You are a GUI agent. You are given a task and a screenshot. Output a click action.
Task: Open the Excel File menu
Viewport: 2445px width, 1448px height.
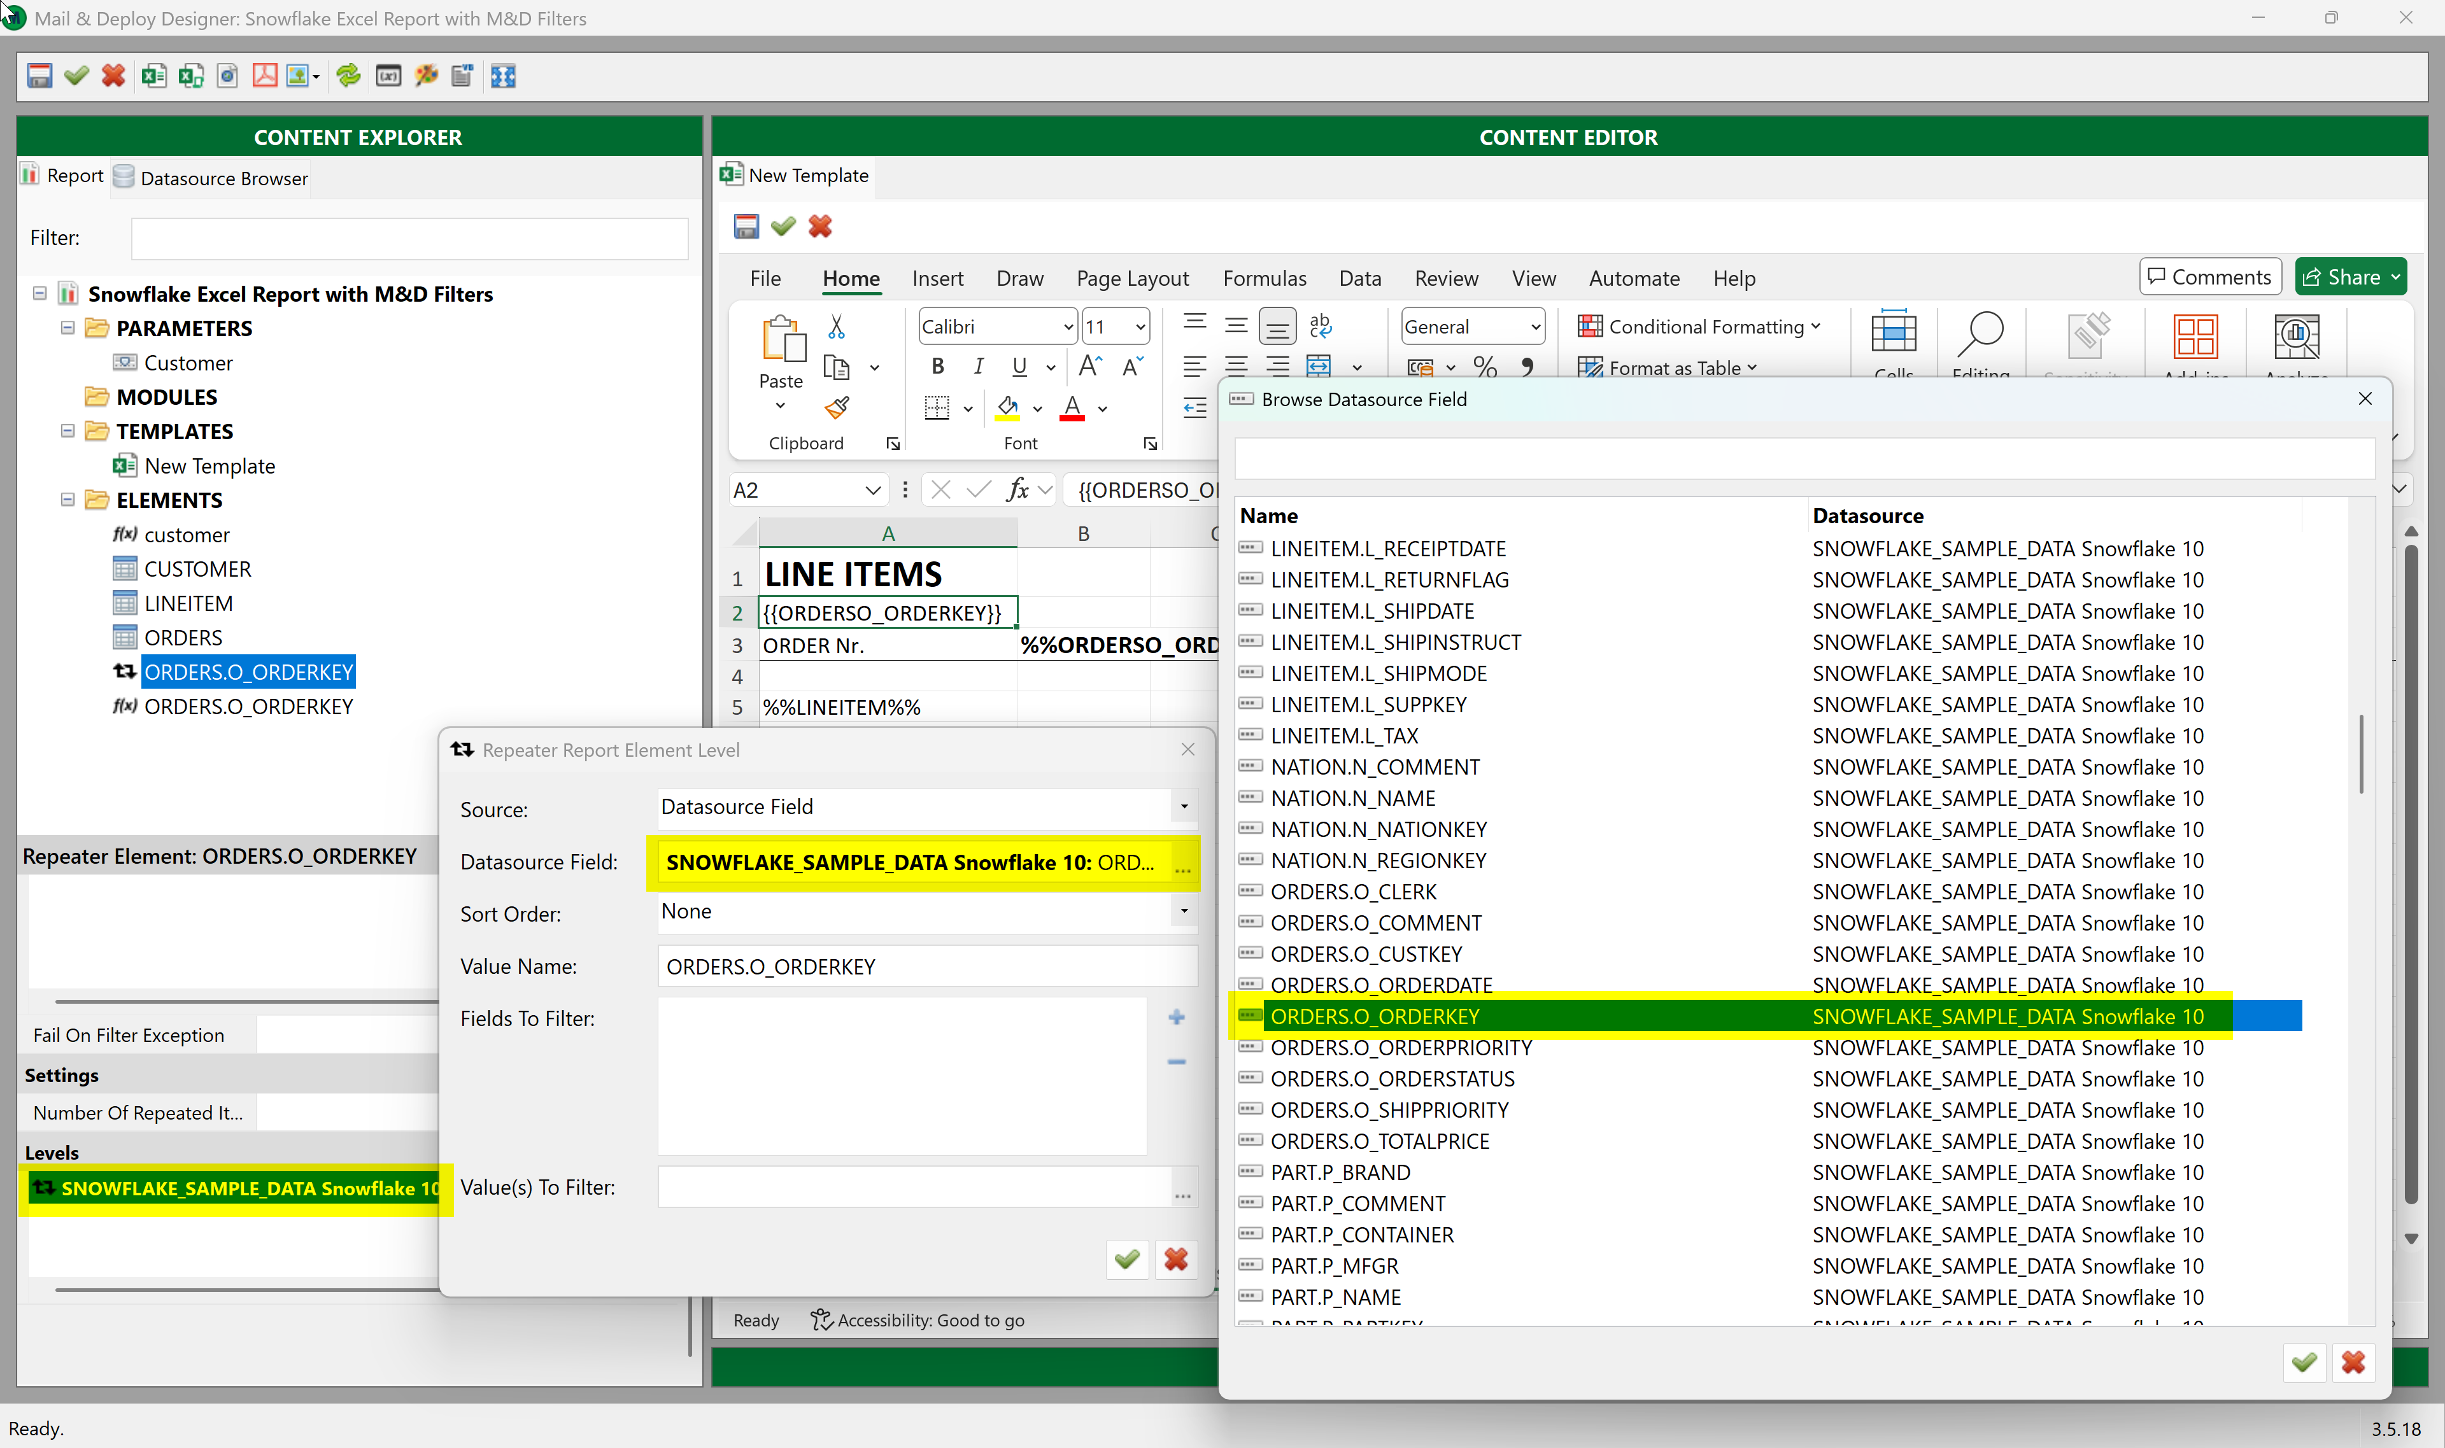click(x=765, y=278)
